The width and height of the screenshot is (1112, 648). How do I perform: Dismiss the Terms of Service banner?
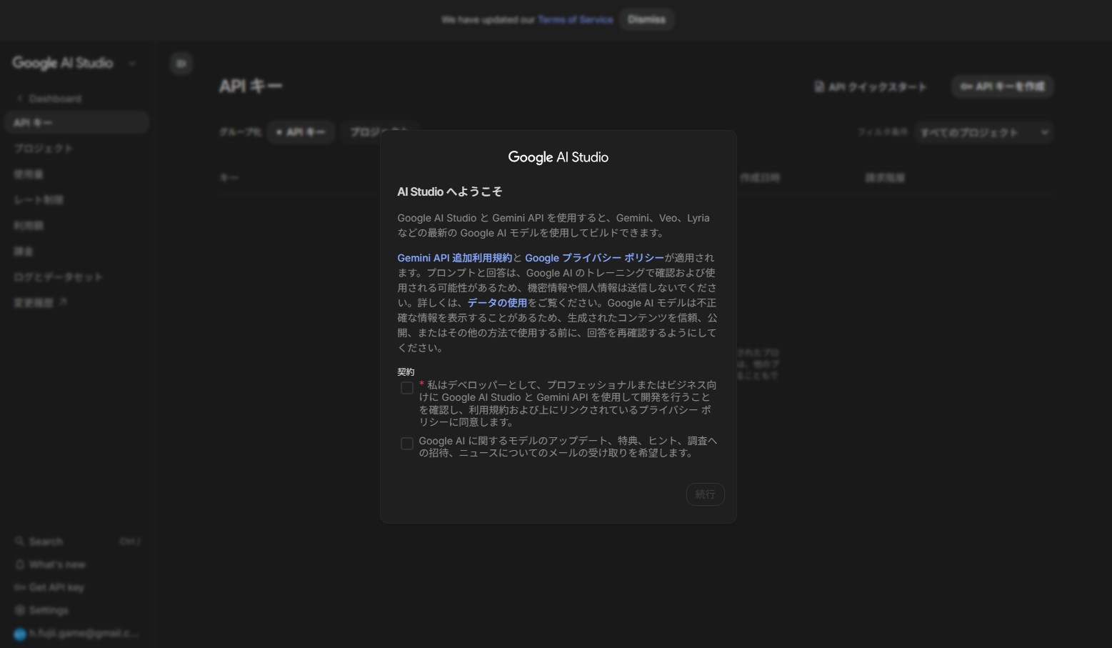pyautogui.click(x=646, y=19)
